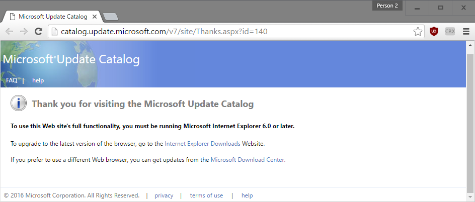Viewport: 475px width, 202px height.
Task: Click the scrollbar down arrow
Action: pyautogui.click(x=470, y=197)
